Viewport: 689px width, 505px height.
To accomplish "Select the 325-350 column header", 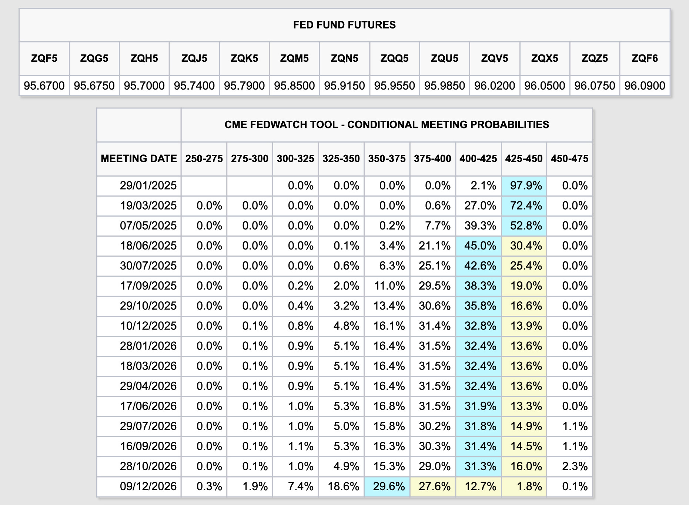I will pos(341,159).
